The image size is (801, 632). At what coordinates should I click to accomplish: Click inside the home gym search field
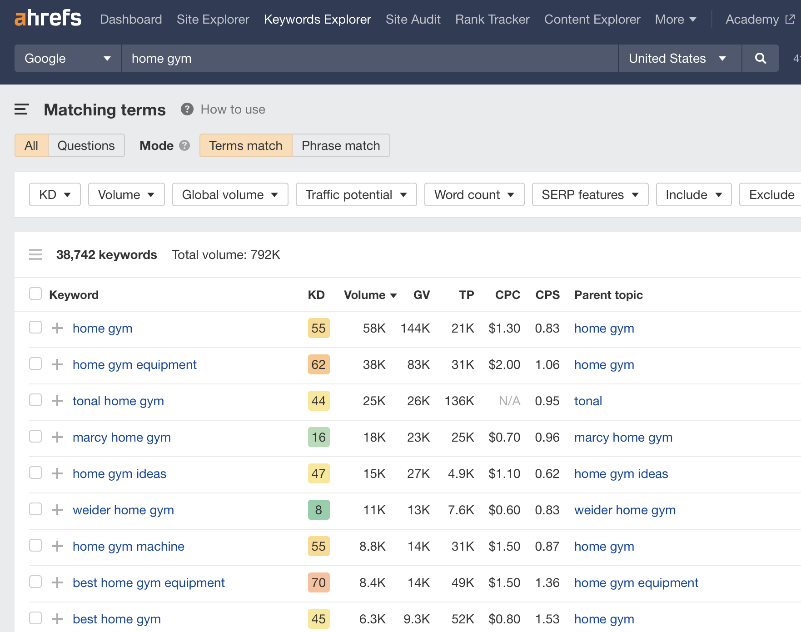(x=318, y=58)
